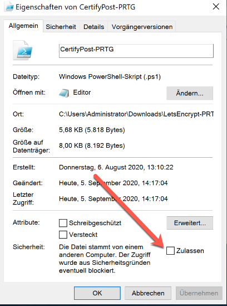This screenshot has width=227, height=306.
Task: Click the Abbrechen button
Action: point(148,293)
